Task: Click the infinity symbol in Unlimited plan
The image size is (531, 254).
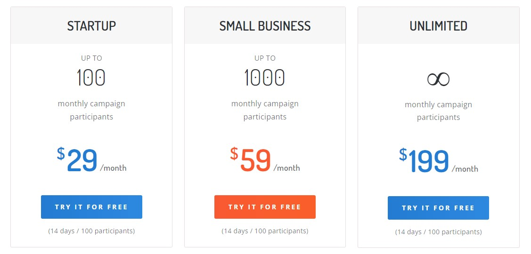Action: click(438, 79)
